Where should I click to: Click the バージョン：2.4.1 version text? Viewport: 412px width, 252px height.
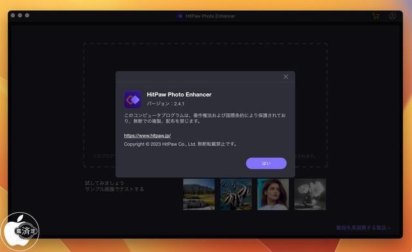(165, 104)
